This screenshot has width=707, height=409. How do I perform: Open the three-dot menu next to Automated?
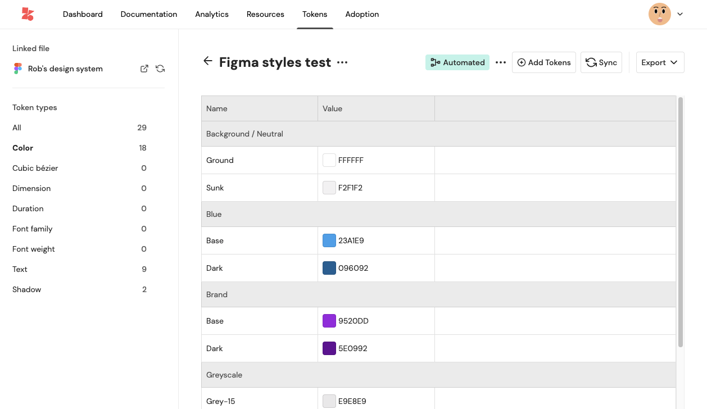point(501,62)
